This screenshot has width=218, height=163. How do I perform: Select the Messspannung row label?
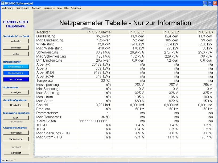pos(48,85)
